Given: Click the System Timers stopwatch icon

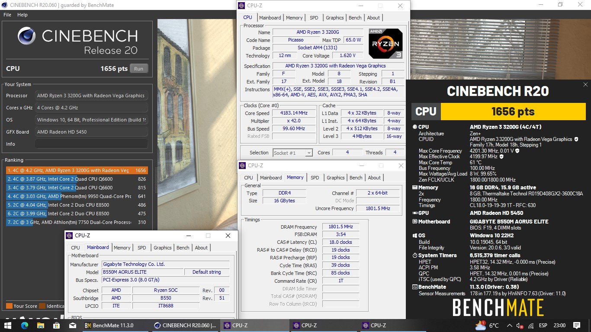Looking at the screenshot, I should point(414,255).
